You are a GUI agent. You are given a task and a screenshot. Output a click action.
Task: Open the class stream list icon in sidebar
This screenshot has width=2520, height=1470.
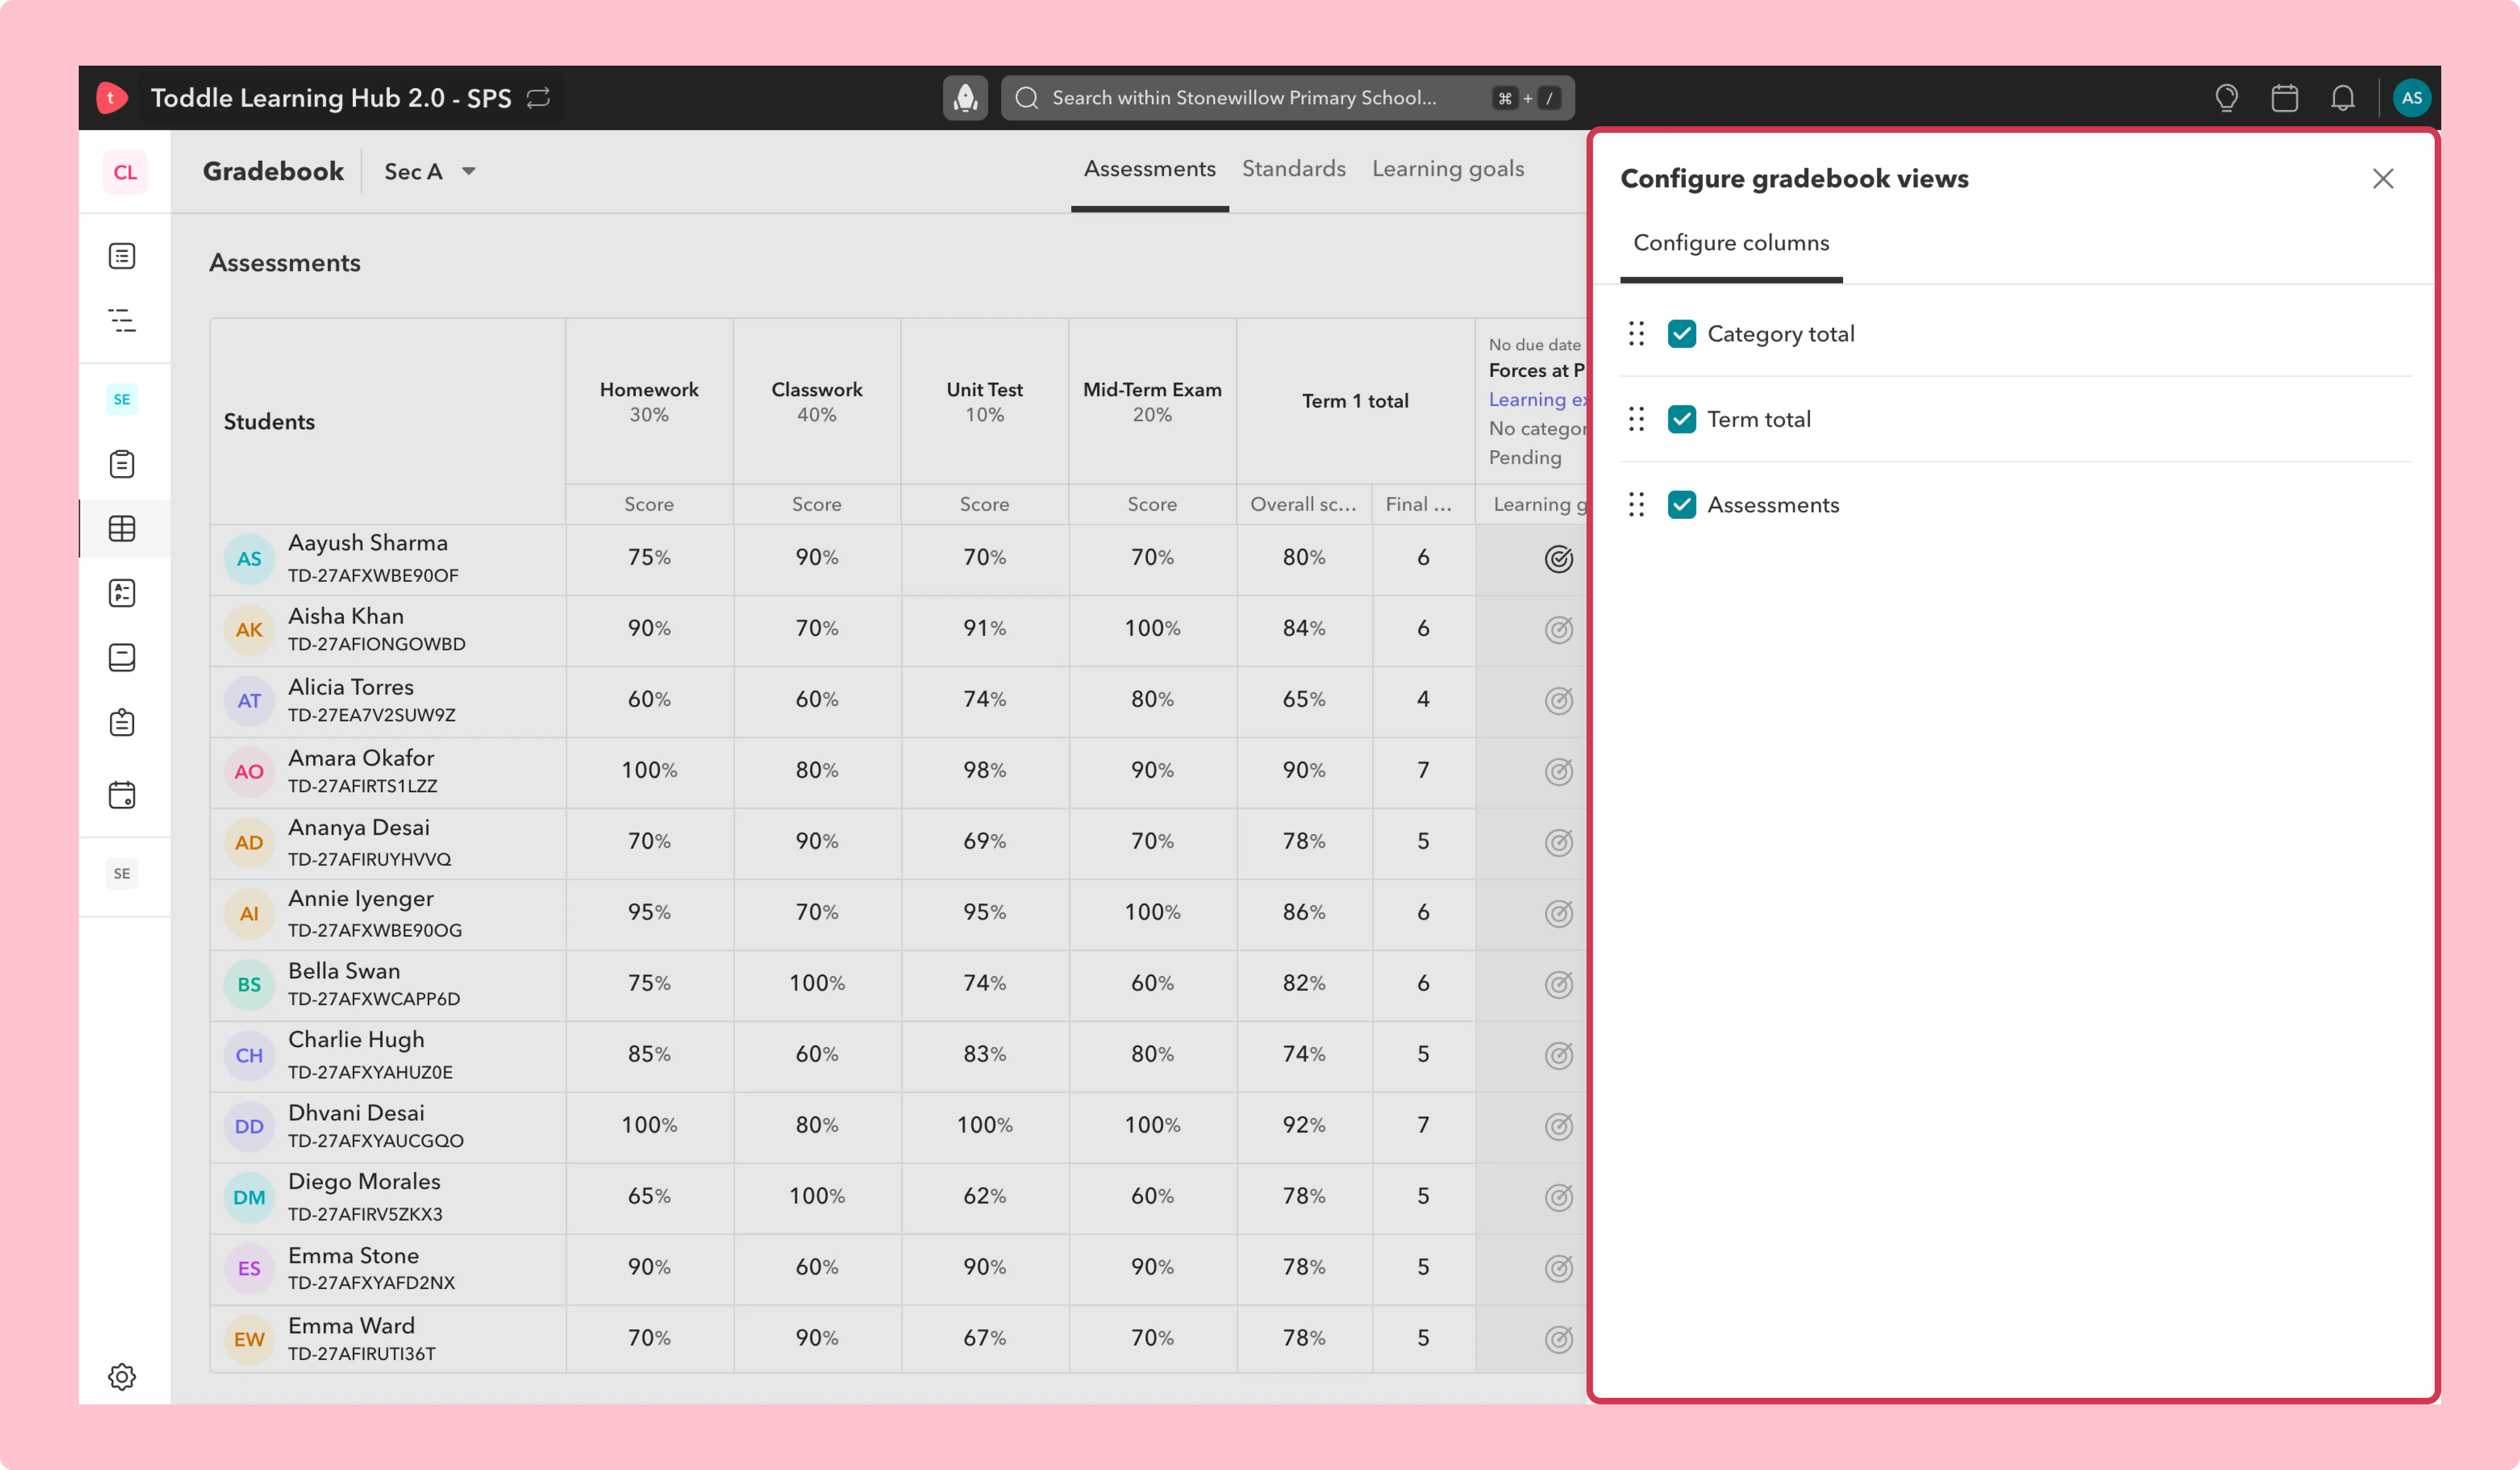(x=122, y=256)
